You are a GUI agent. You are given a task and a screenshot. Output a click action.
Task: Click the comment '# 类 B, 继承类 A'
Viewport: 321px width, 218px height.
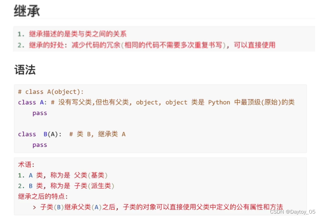(x=97, y=134)
